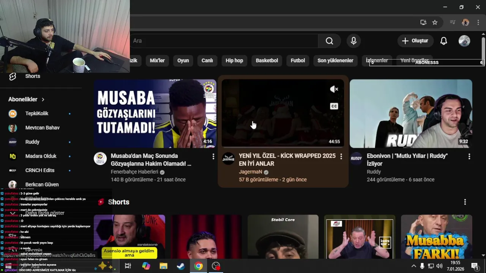This screenshot has height=273, width=486.
Task: Click JagermaN channel name under video
Action: click(250, 172)
